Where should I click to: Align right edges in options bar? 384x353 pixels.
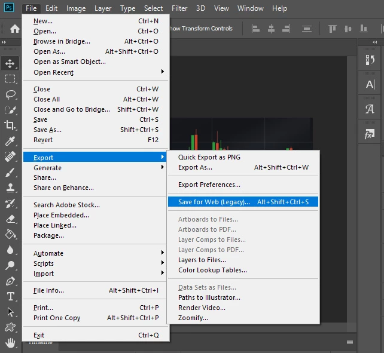287,29
